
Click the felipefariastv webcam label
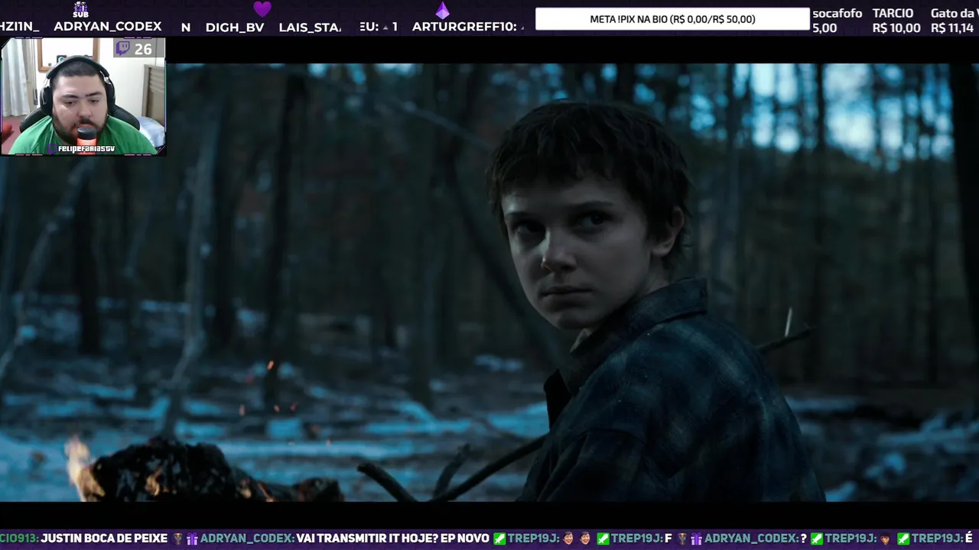click(x=86, y=148)
